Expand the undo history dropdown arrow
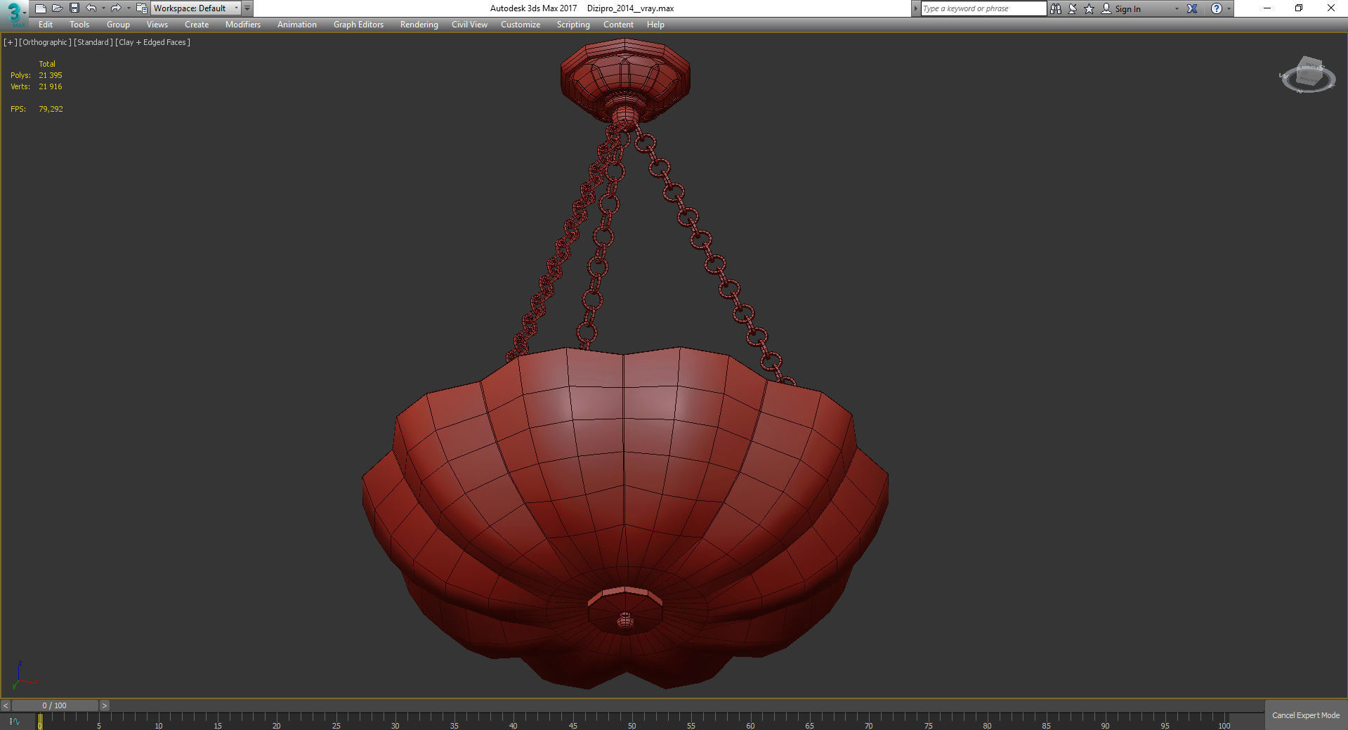Viewport: 1348px width, 730px height. [x=103, y=8]
